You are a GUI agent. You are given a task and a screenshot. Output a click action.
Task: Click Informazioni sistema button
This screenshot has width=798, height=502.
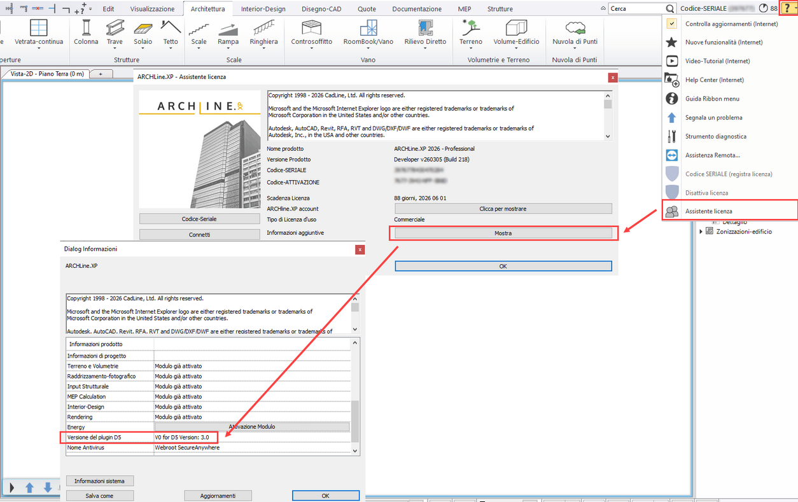click(100, 481)
